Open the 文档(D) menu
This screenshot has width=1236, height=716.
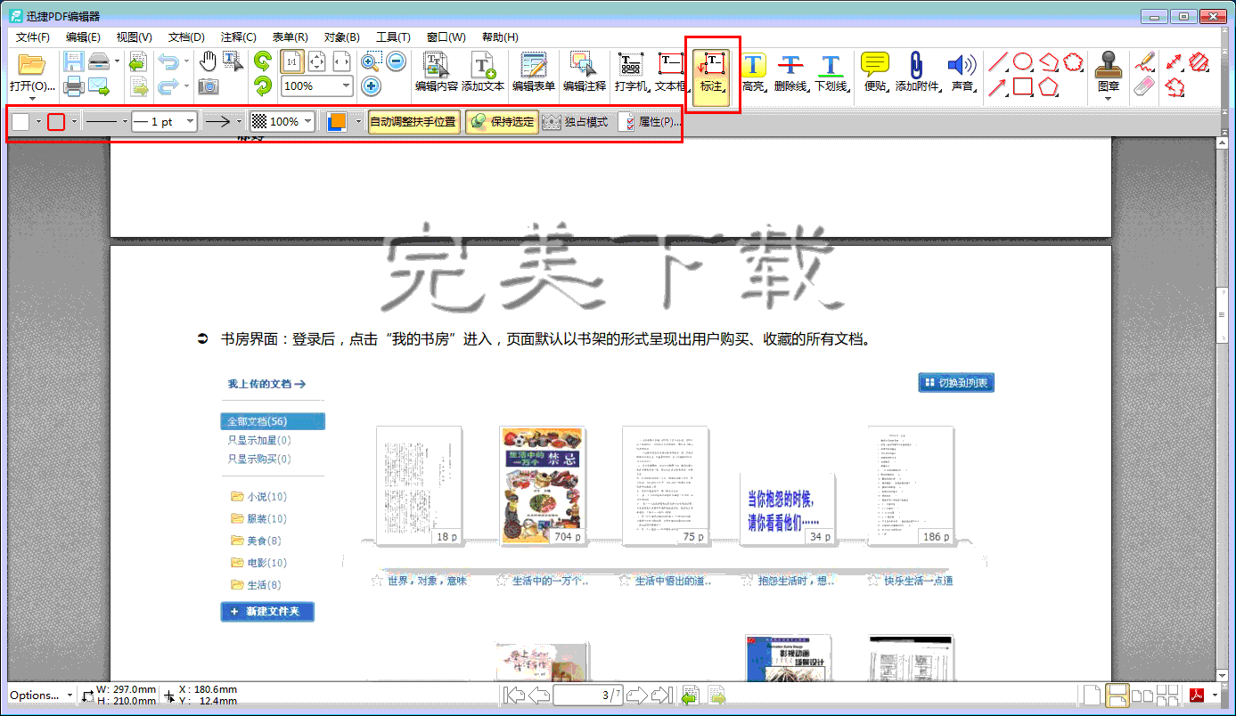(x=186, y=37)
